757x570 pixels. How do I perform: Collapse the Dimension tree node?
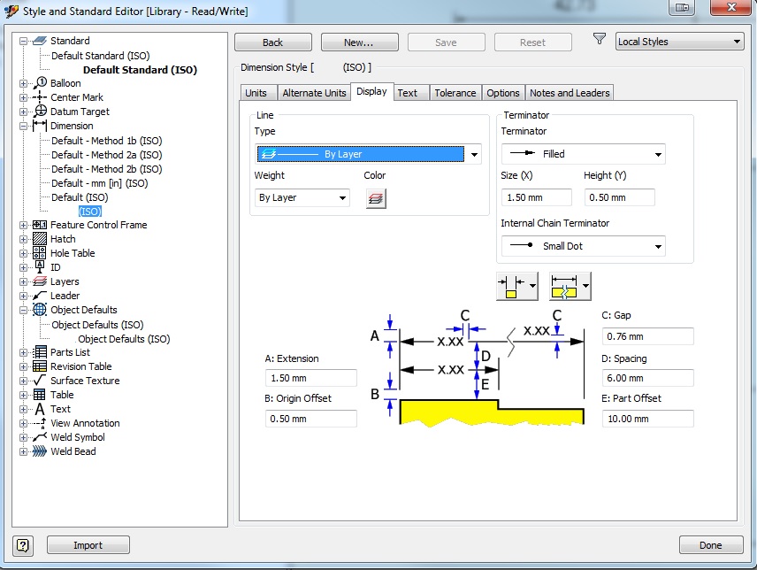23,126
